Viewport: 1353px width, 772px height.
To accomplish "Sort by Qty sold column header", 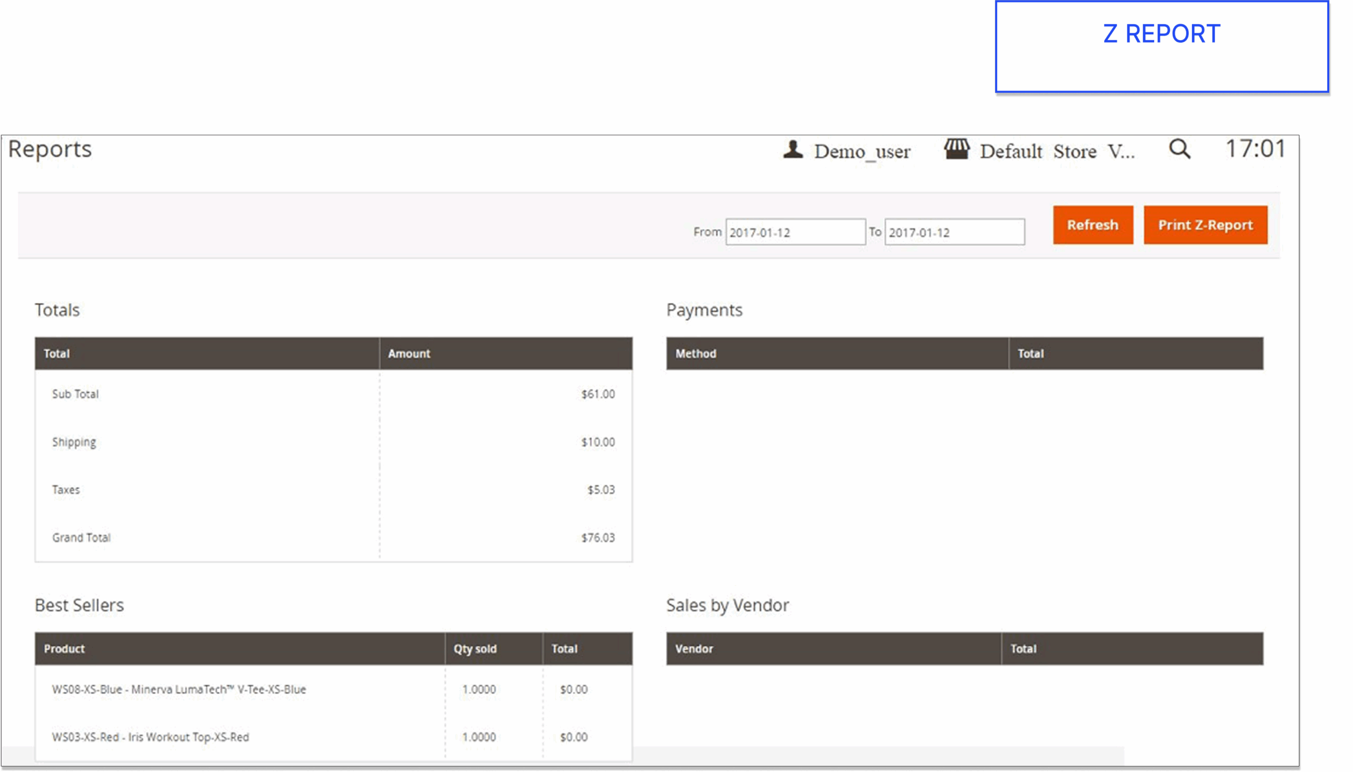I will click(475, 648).
